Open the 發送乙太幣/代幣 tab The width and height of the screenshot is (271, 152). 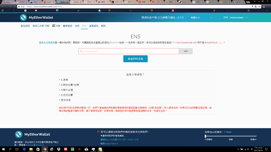click(x=41, y=26)
